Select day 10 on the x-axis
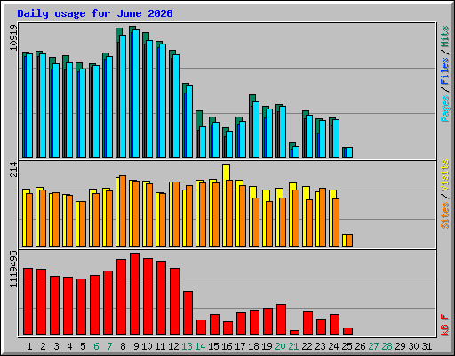The height and width of the screenshot is (356, 455). [147, 346]
